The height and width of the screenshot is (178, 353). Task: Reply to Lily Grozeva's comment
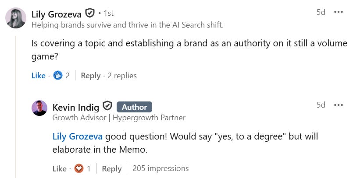(90, 76)
